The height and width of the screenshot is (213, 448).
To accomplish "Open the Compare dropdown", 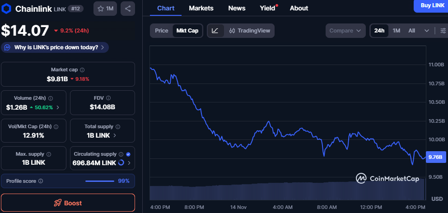I will pos(345,31).
